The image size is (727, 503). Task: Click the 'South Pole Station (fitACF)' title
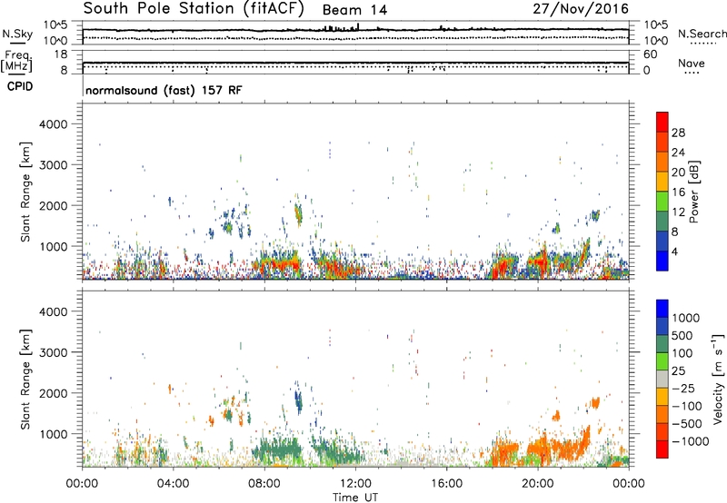pyautogui.click(x=194, y=9)
